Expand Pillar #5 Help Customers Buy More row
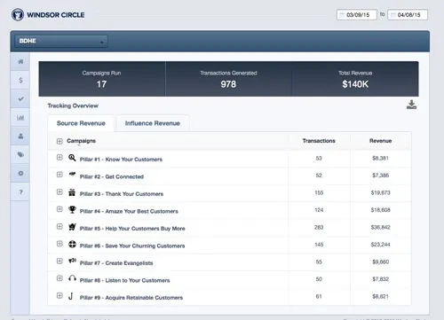This screenshot has width=444, height=320. point(59,227)
